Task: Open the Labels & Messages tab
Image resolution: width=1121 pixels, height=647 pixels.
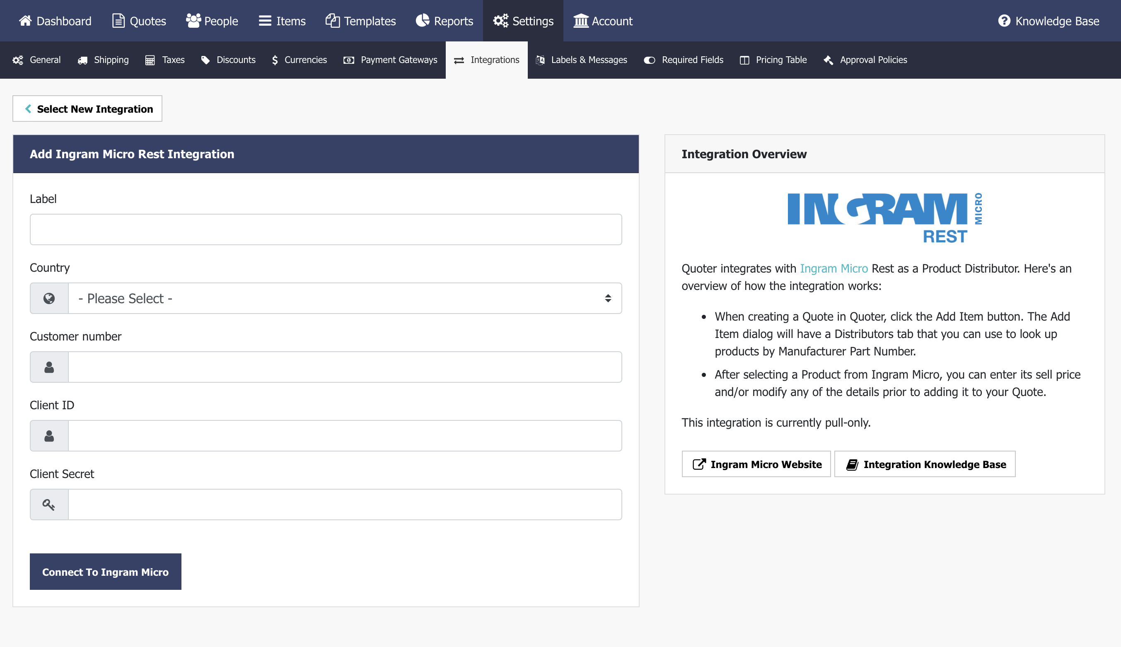Action: coord(582,60)
